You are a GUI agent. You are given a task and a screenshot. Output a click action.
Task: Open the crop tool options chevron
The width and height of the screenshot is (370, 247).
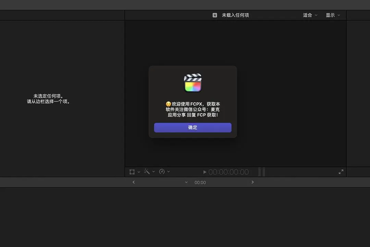[138, 172]
